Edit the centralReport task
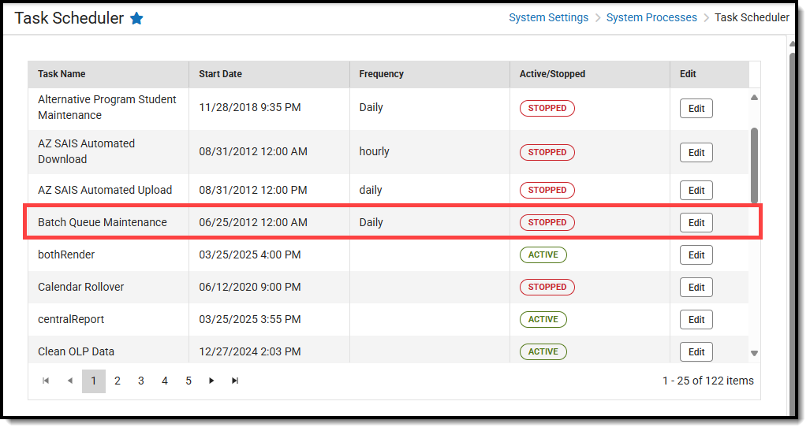 (x=696, y=320)
